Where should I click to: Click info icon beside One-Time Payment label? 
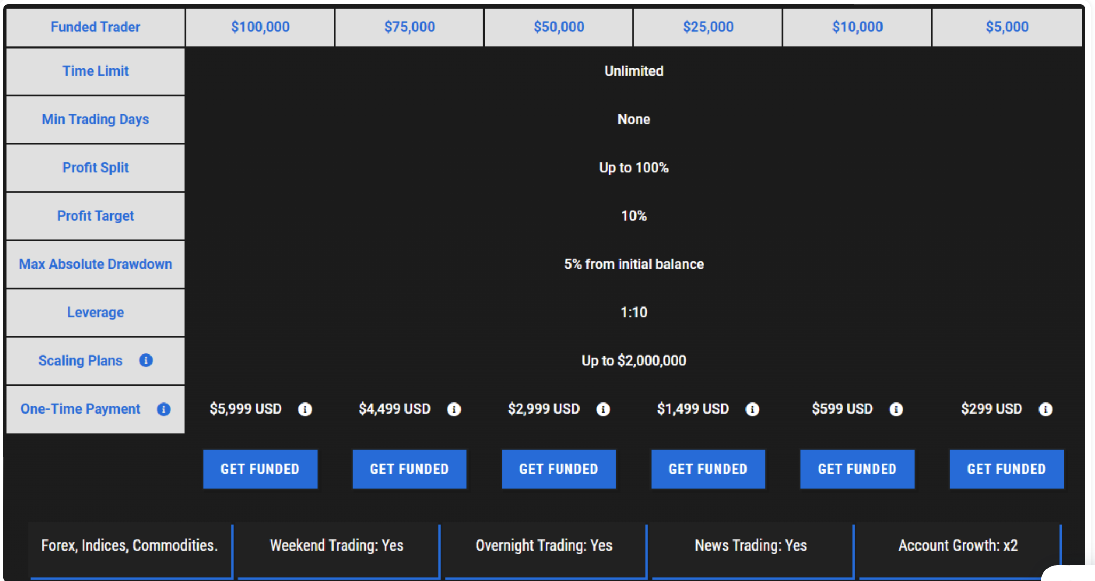coord(164,409)
